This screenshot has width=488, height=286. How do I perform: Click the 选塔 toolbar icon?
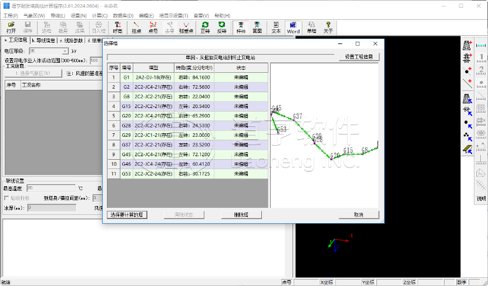point(46,28)
